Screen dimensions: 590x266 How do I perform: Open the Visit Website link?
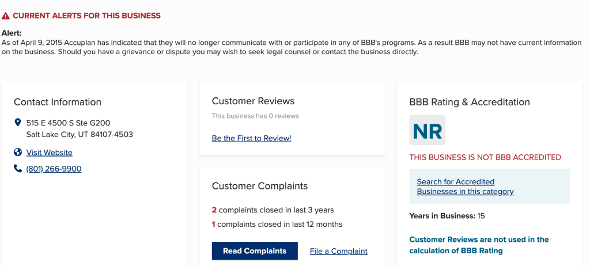click(50, 153)
